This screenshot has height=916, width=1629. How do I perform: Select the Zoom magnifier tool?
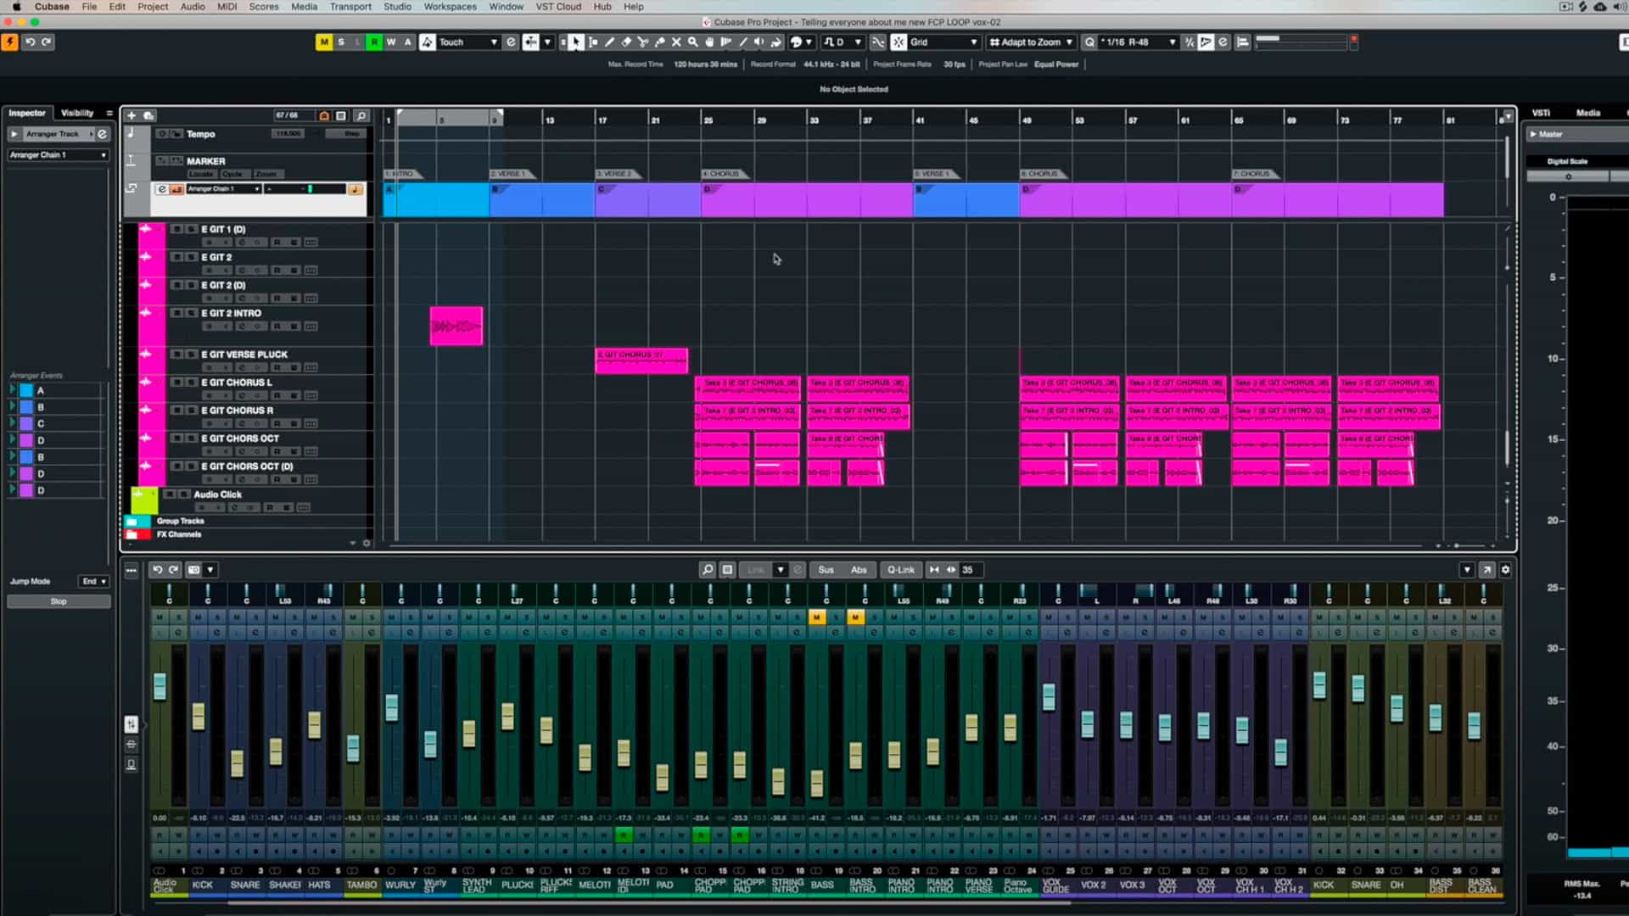tap(692, 42)
